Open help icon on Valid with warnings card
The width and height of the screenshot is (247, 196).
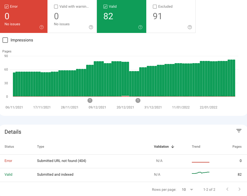(x=91, y=27)
